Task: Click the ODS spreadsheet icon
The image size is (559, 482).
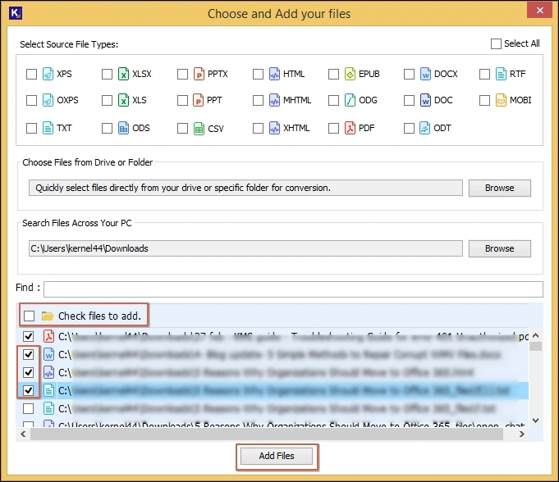Action: [x=123, y=128]
